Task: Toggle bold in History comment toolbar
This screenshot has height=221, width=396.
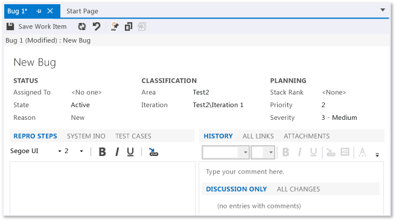Action: pyautogui.click(x=286, y=152)
